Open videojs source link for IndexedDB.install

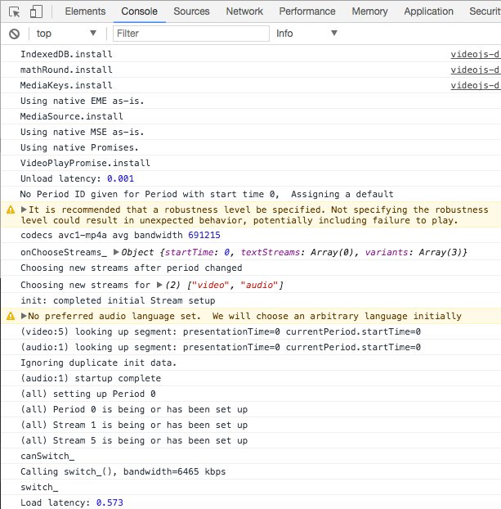(476, 54)
